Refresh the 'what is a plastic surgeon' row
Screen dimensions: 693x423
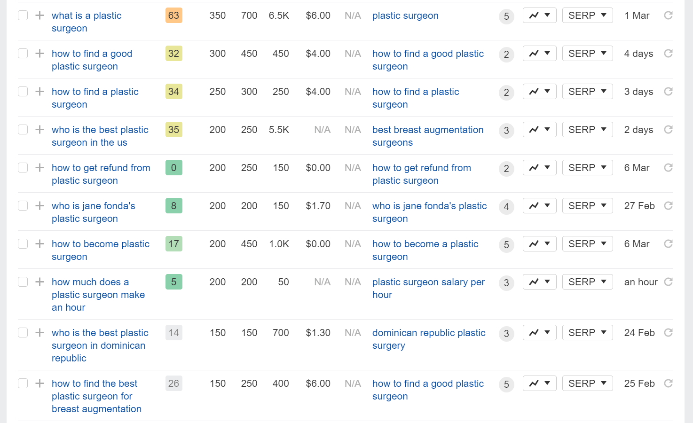pos(668,16)
